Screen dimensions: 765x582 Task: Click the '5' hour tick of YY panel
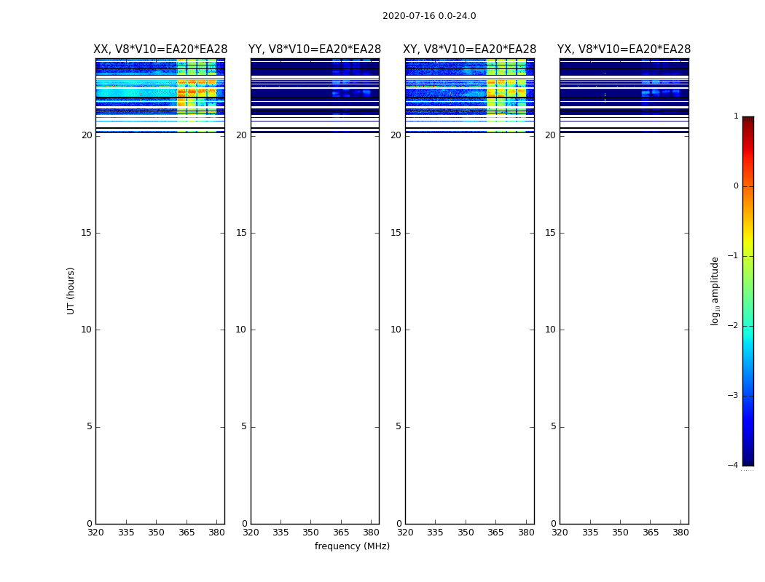(244, 426)
